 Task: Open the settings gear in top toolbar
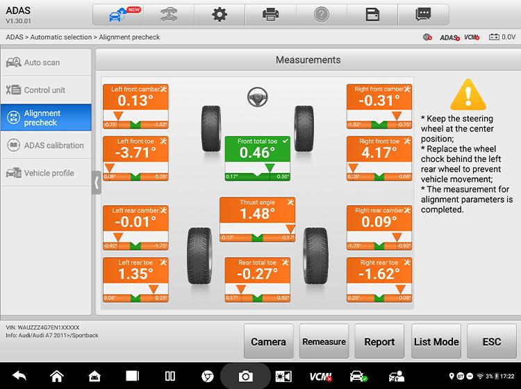tap(220, 15)
